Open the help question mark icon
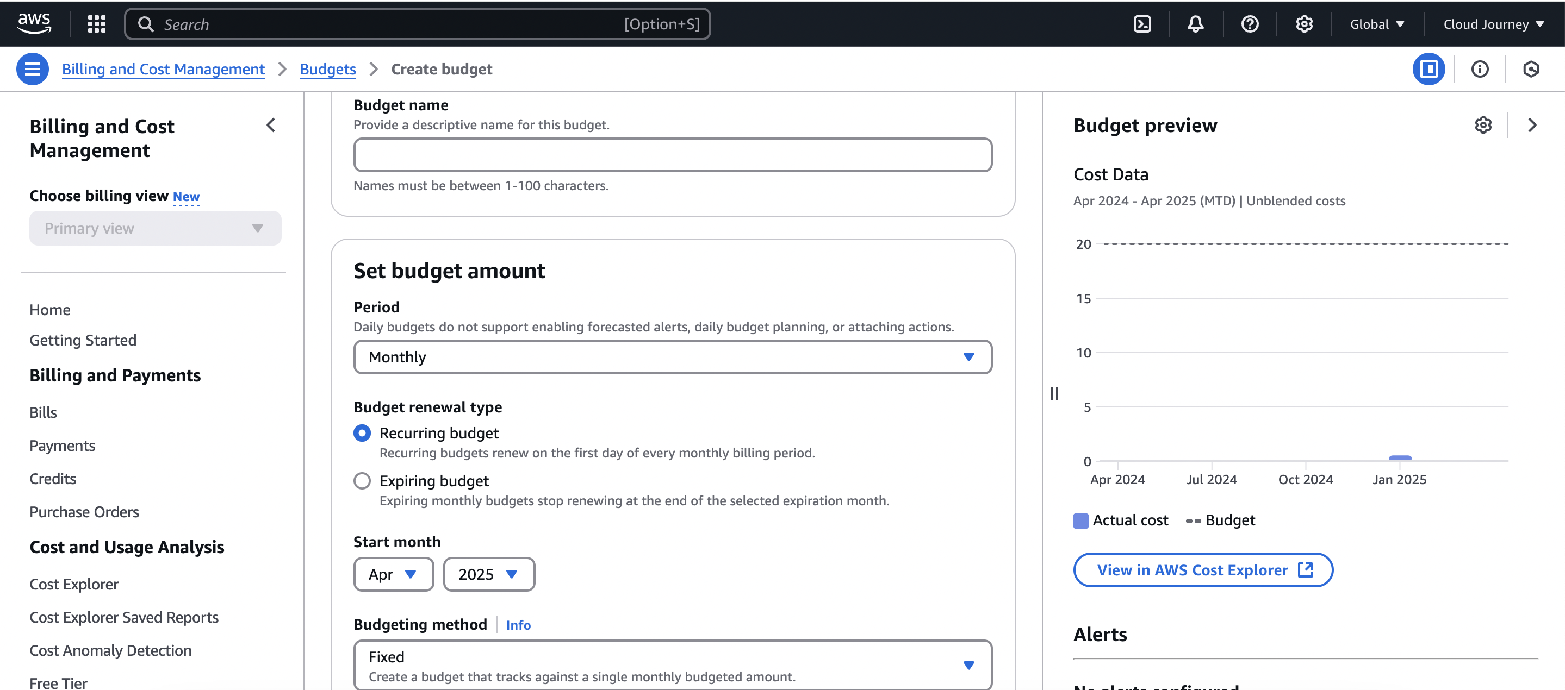Viewport: 1565px width, 690px height. click(1250, 24)
